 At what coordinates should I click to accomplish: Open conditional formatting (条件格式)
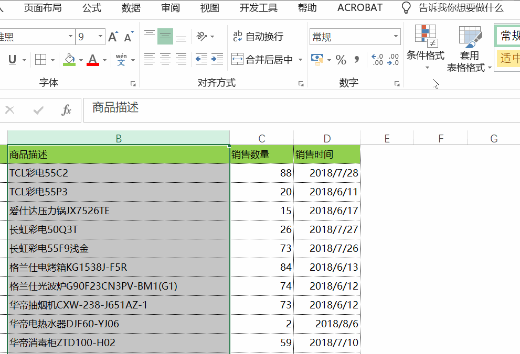click(x=426, y=47)
